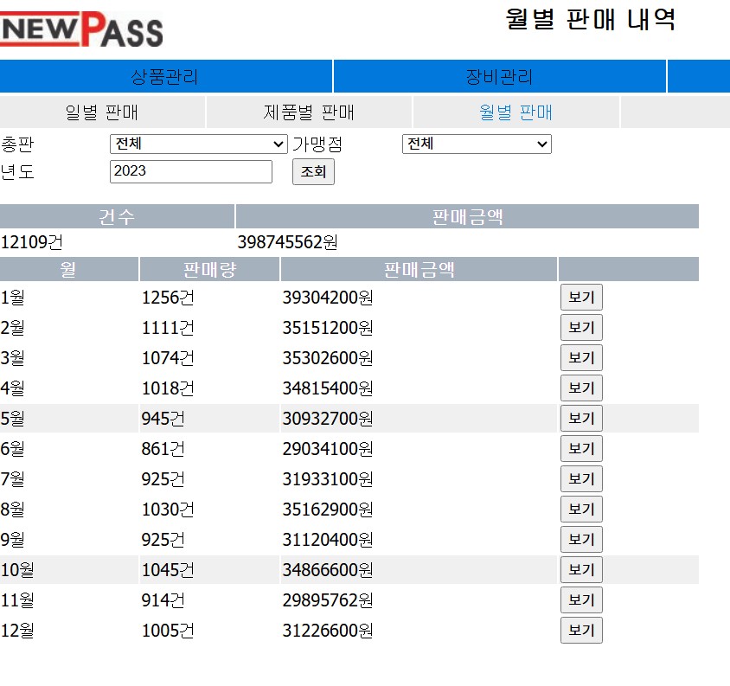Select the 11월 sales amount 29895762원

327,600
